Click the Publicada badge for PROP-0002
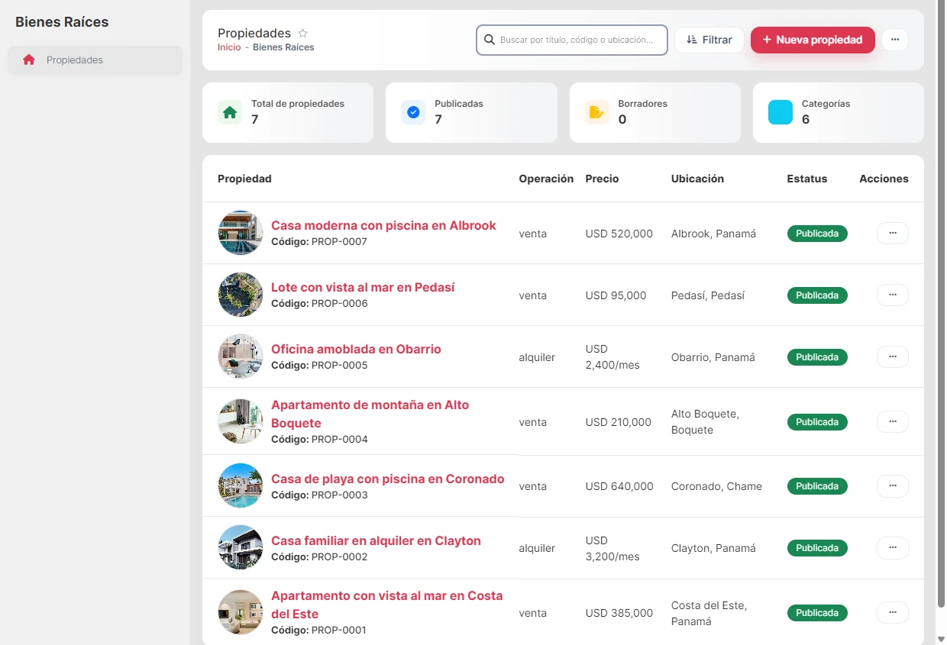Screen dimensions: 947x645 tap(817, 548)
